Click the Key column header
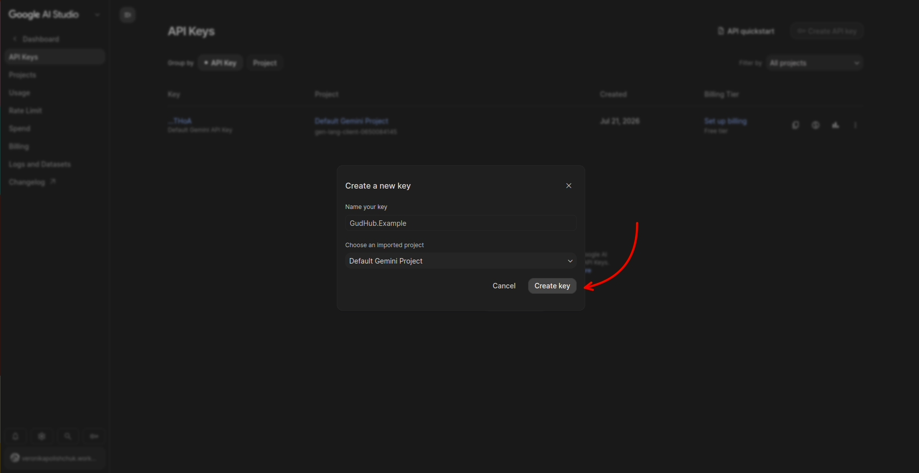This screenshot has height=473, width=919. [174, 94]
